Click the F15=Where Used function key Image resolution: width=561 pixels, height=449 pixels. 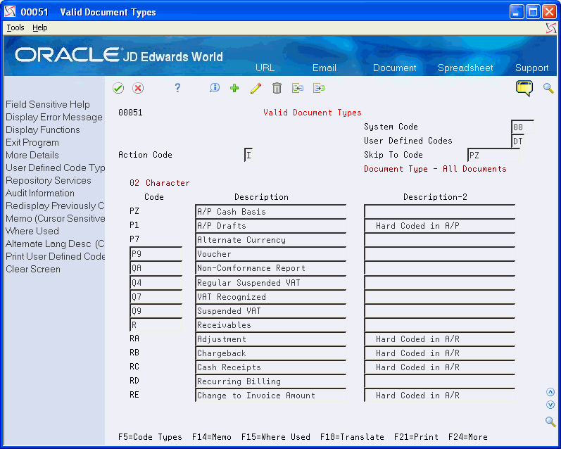pyautogui.click(x=275, y=437)
